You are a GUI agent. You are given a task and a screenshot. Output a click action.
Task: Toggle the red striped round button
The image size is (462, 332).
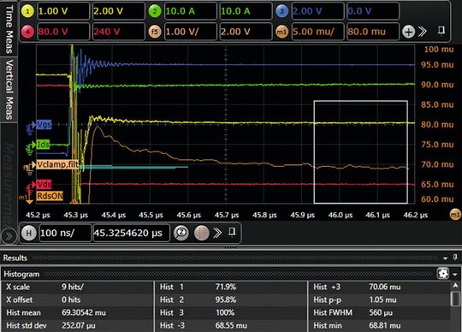(x=202, y=233)
